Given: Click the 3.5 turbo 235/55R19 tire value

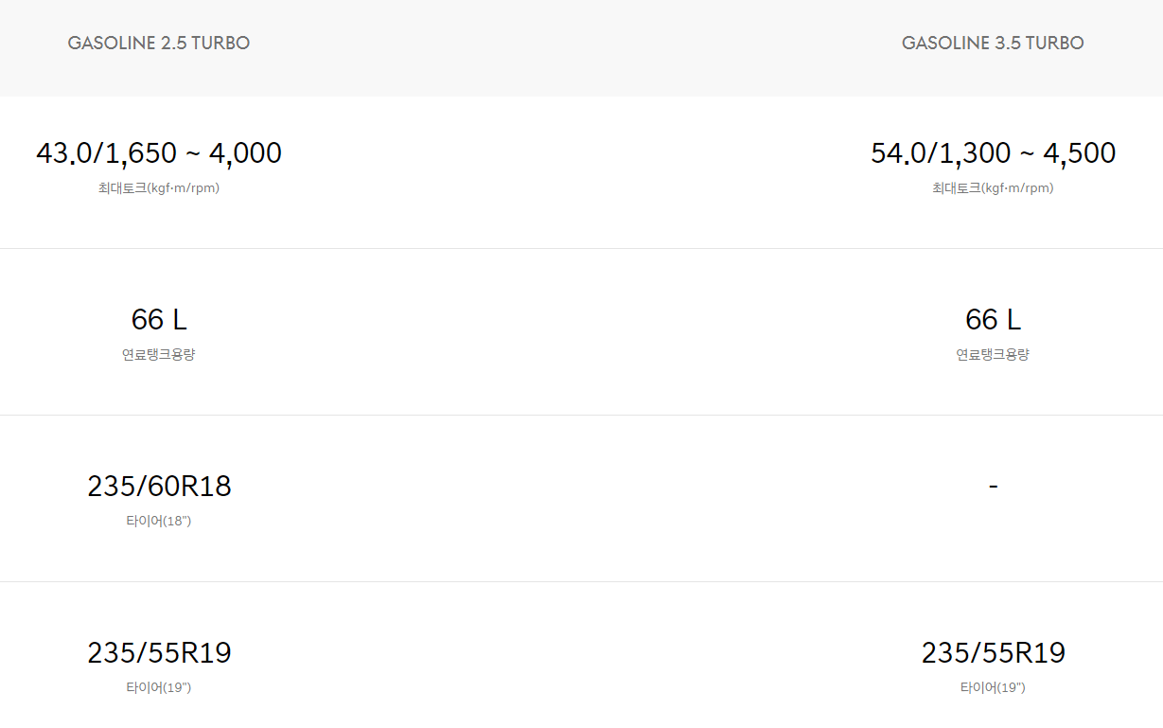Looking at the screenshot, I should (x=993, y=652).
